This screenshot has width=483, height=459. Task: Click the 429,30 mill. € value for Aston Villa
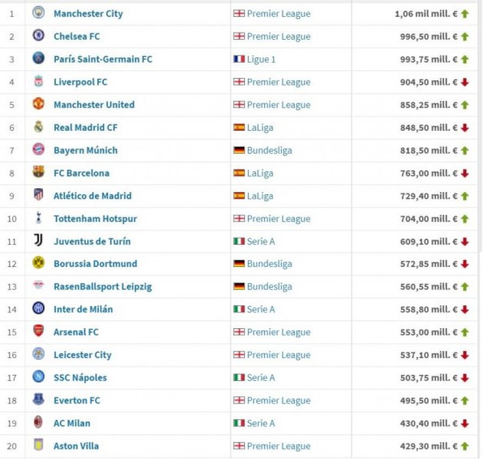pyautogui.click(x=429, y=446)
